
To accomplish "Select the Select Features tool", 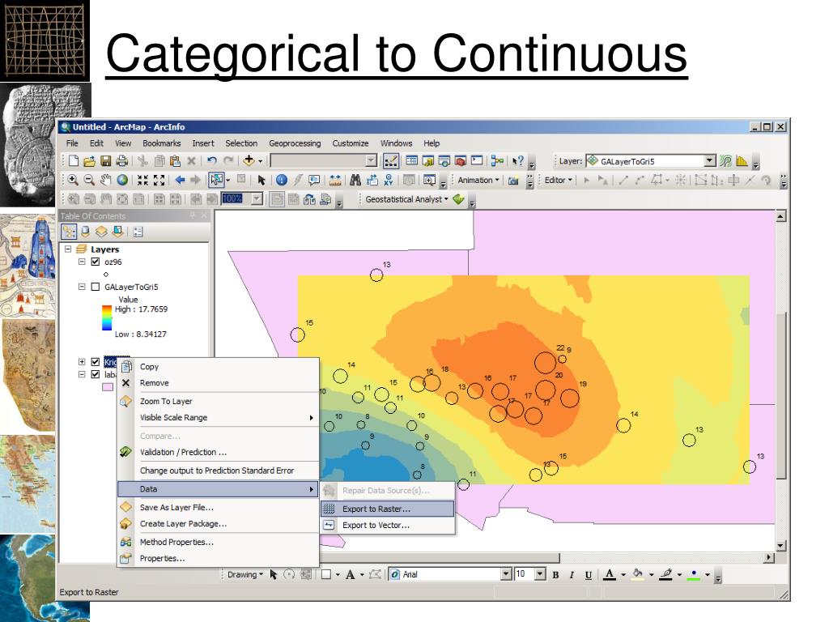I will pos(216,180).
